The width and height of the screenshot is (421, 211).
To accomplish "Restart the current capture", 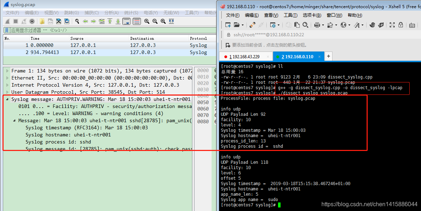I will coord(24,21).
